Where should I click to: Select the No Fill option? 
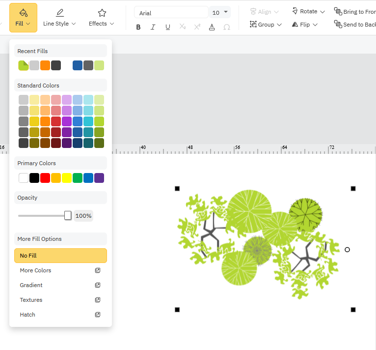[60, 256]
